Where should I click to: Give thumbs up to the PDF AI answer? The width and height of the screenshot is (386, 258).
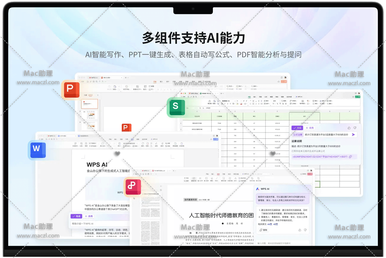300,230
